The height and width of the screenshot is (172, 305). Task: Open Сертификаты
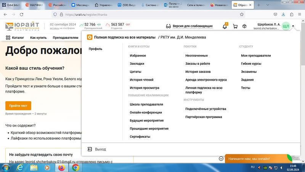tap(140, 137)
